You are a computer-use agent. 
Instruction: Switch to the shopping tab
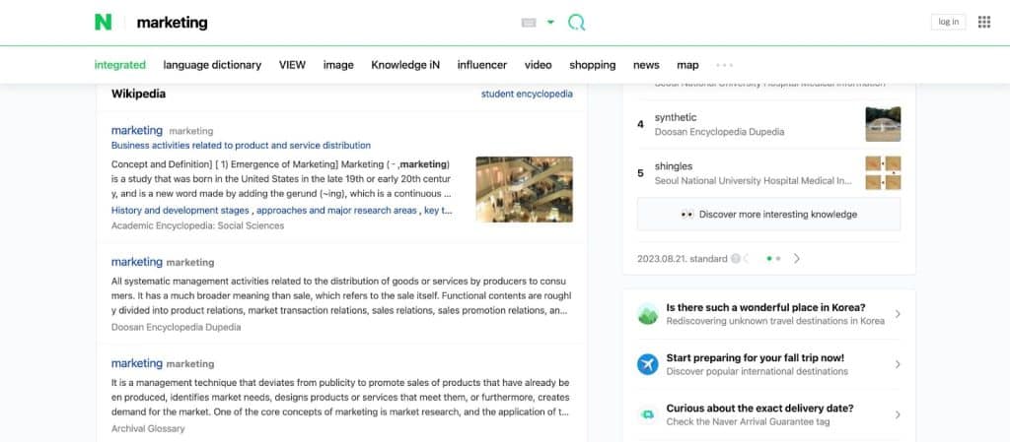pyautogui.click(x=592, y=65)
